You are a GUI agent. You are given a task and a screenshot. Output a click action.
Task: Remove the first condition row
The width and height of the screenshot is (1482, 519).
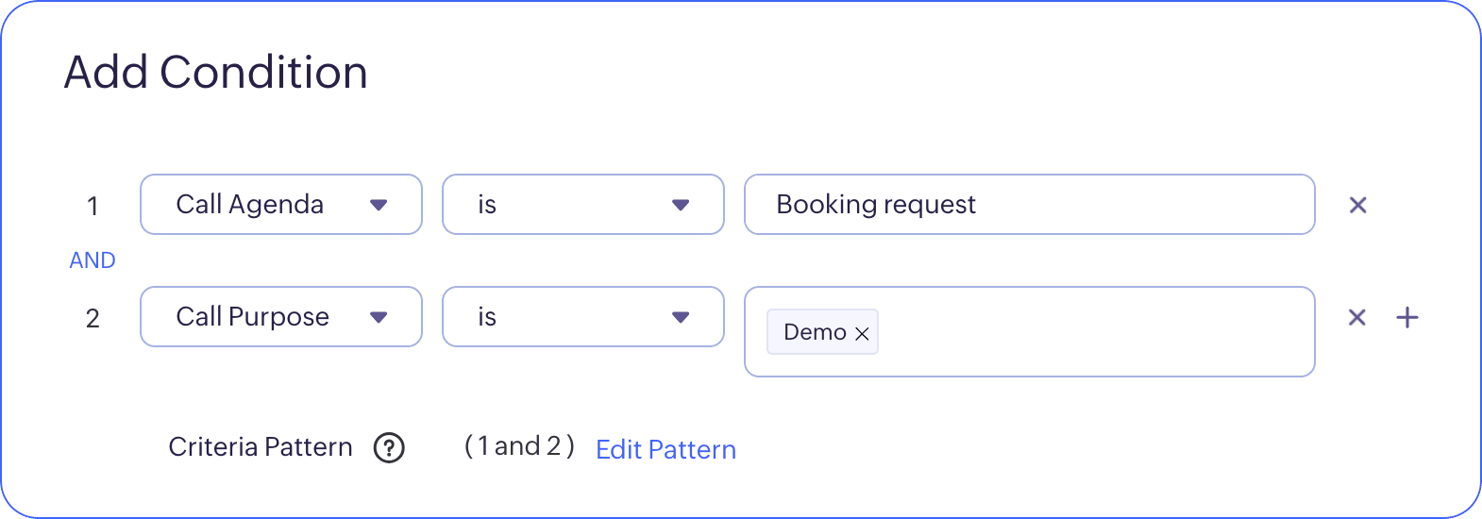(1357, 205)
